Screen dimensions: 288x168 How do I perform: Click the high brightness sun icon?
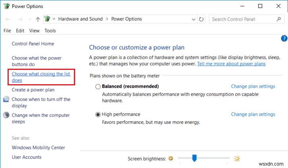pos(237,158)
